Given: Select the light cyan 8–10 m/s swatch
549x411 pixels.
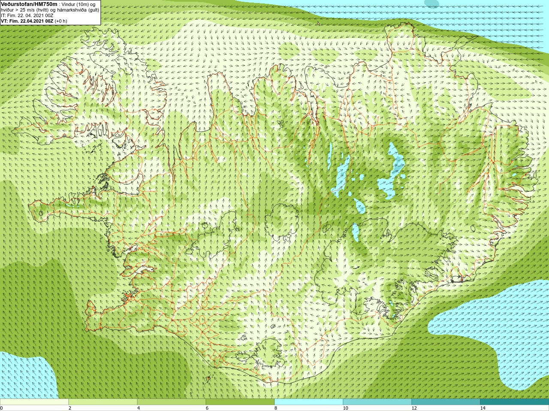Looking at the screenshot, I should 309,402.
